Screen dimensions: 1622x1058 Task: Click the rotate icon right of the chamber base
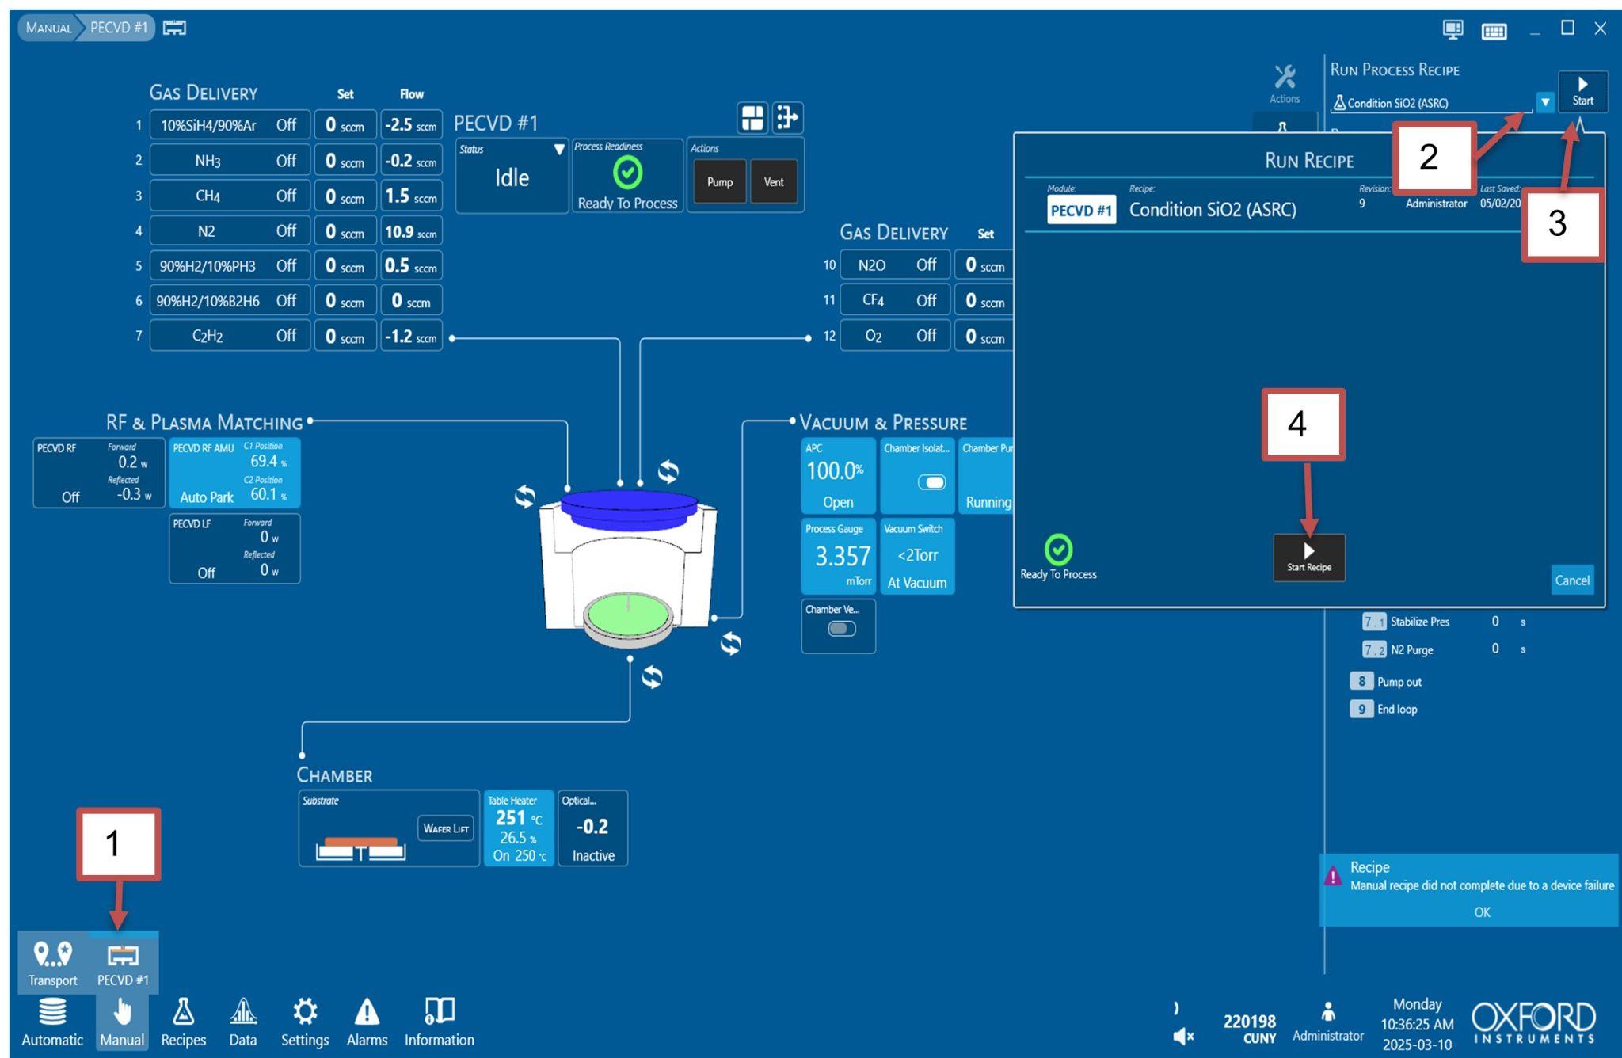click(x=730, y=644)
